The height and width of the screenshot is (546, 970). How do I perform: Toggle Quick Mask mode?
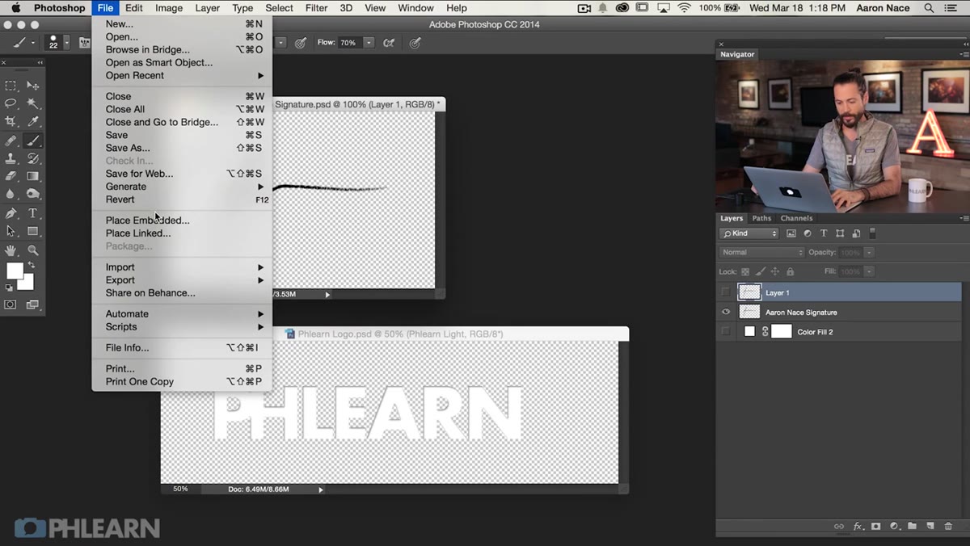(11, 304)
